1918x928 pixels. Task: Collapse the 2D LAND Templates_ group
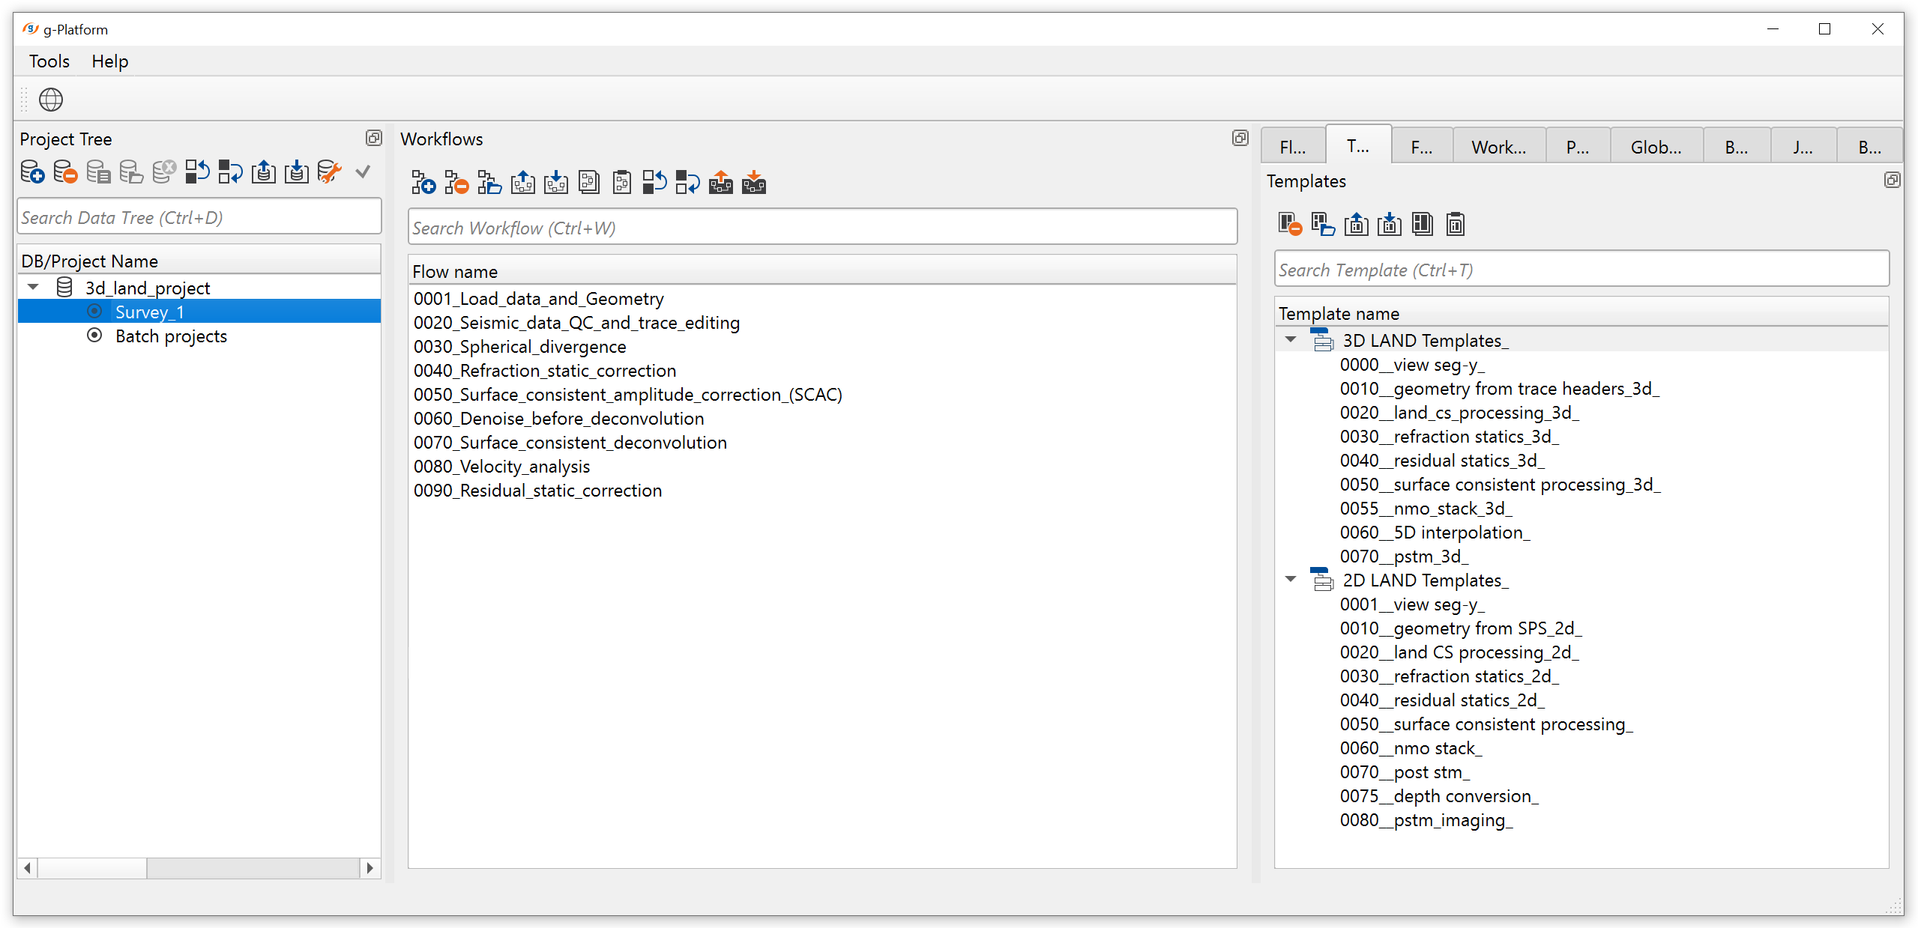click(1290, 580)
